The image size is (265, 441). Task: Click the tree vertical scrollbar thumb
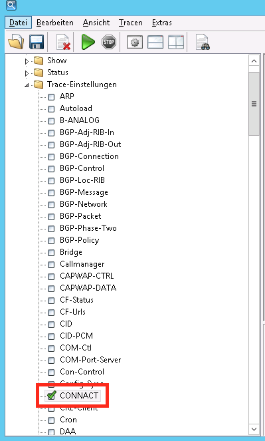pyautogui.click(x=254, y=104)
